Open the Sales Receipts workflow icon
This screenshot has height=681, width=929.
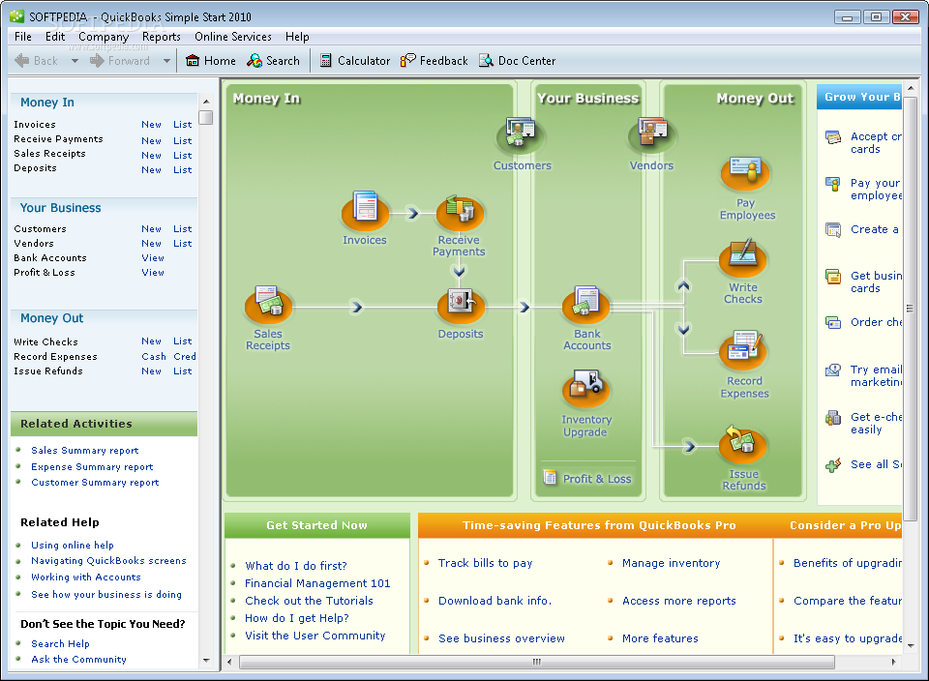268,305
